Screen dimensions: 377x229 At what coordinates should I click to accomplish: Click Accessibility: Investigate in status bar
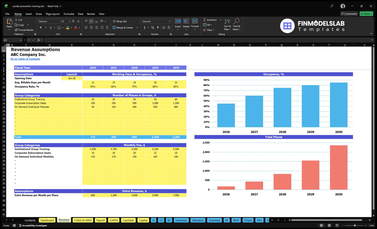click(33, 226)
